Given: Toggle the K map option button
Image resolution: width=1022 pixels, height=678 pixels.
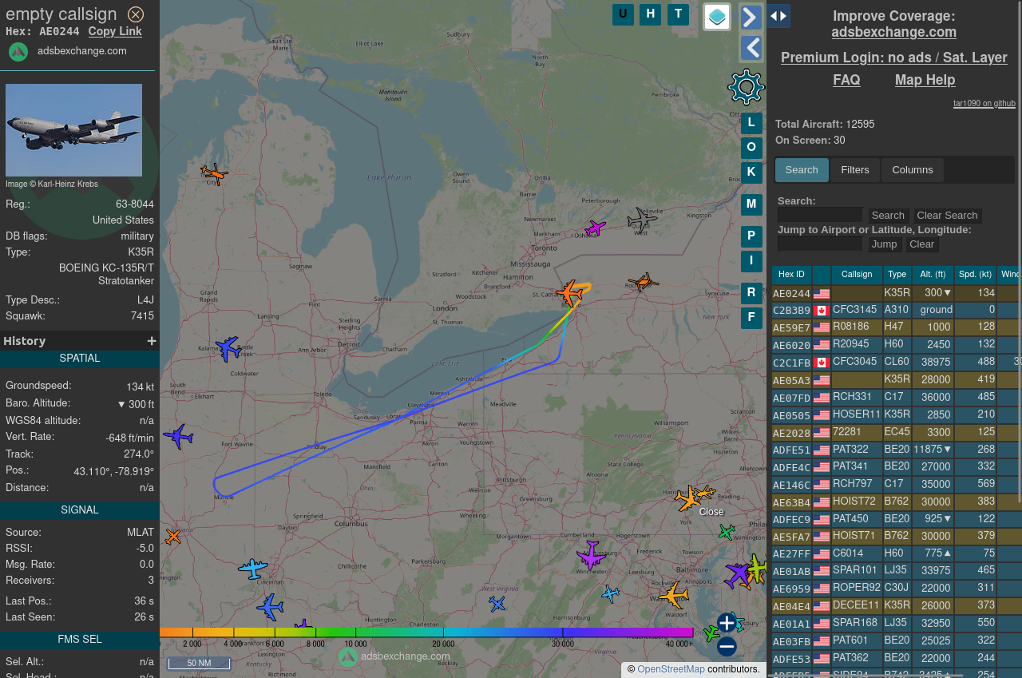Looking at the screenshot, I should (x=751, y=172).
